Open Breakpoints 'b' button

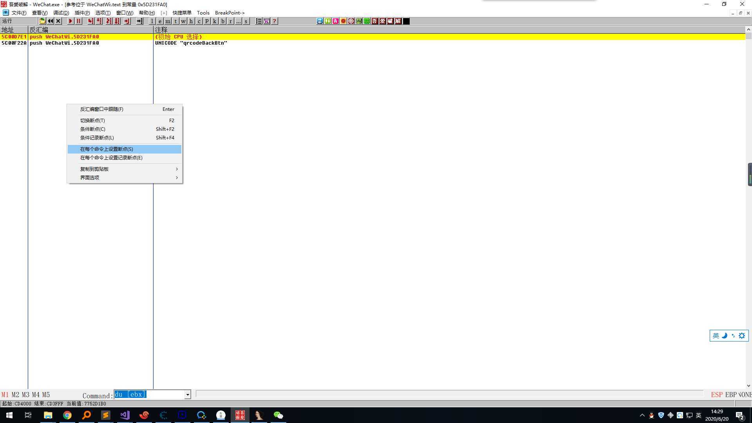pos(222,21)
